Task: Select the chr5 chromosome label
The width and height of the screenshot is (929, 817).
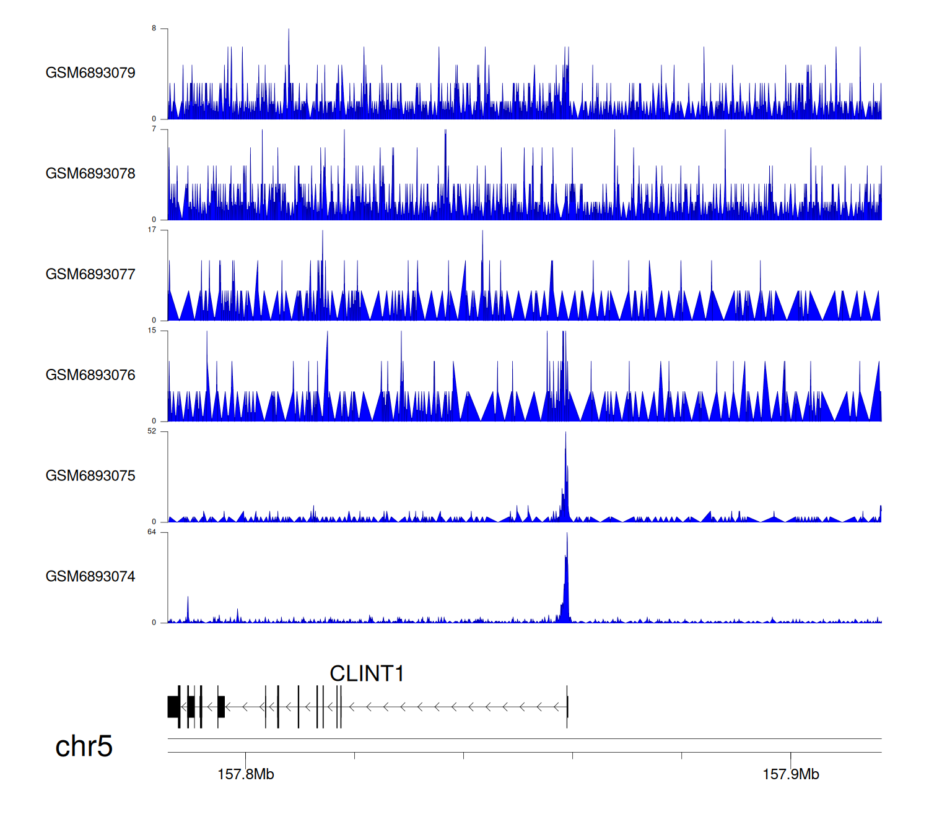Action: (x=84, y=746)
